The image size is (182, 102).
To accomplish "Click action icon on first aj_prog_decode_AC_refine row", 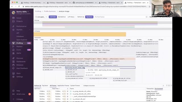I will 68,91.
